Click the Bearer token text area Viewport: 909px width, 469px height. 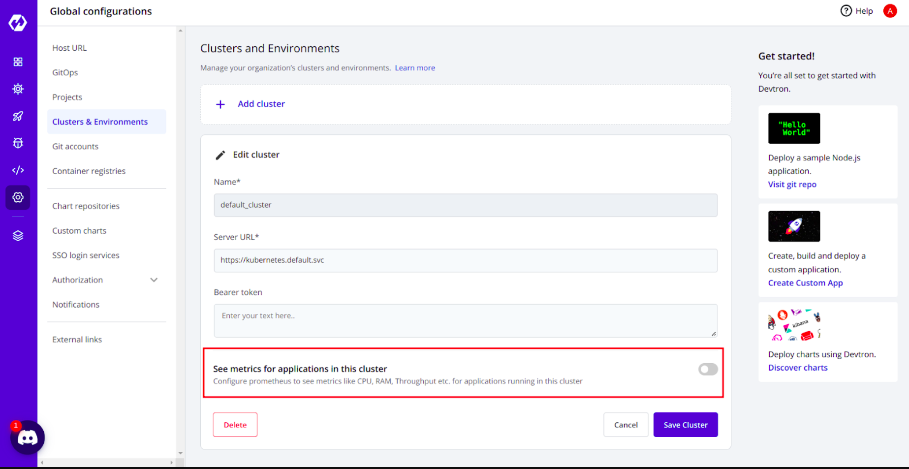tap(466, 321)
